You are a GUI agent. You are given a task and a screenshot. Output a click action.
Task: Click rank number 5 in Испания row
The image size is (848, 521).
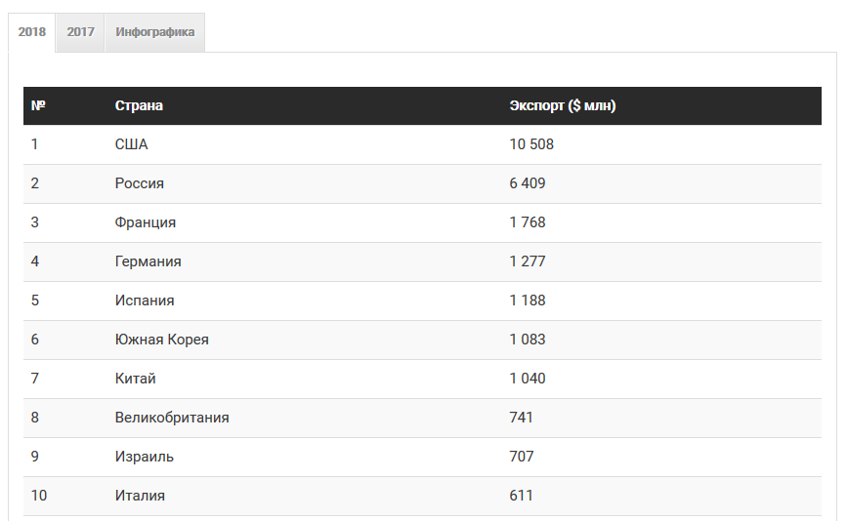click(34, 301)
